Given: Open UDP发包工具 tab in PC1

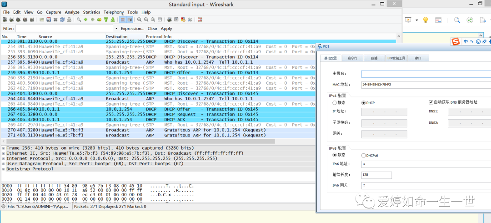Looking at the screenshot, I should pos(396,58).
